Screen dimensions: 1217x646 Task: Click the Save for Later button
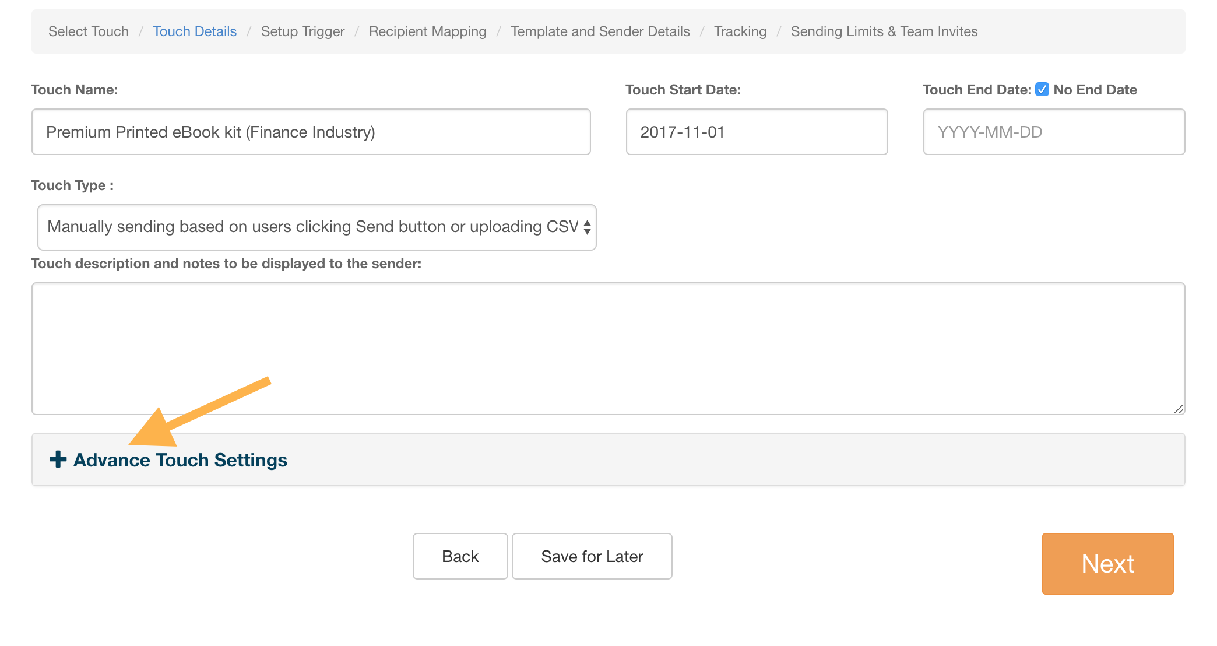coord(592,556)
